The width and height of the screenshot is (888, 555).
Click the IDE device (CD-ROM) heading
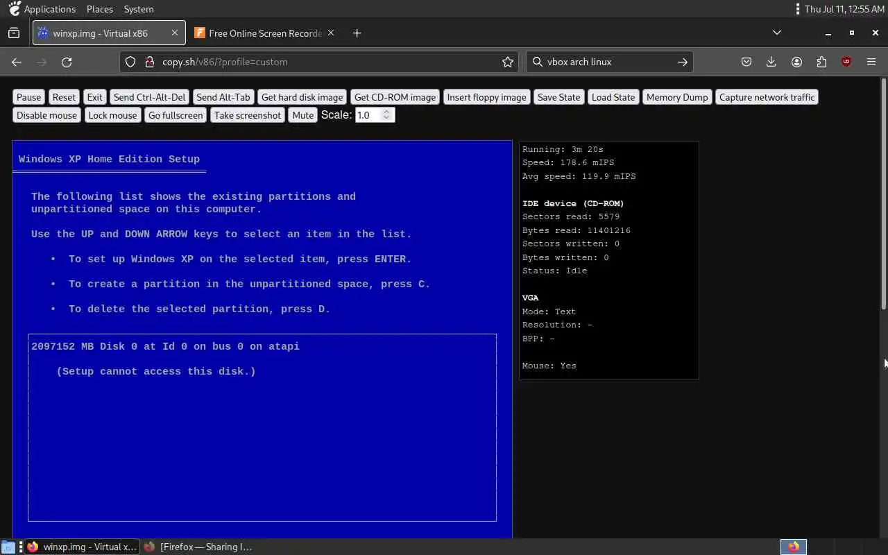click(573, 203)
